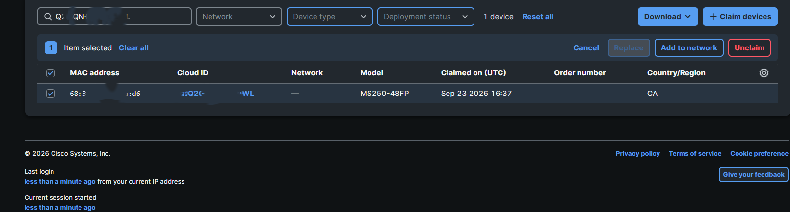Cancel the current selection action
This screenshot has height=212, width=790.
[586, 48]
